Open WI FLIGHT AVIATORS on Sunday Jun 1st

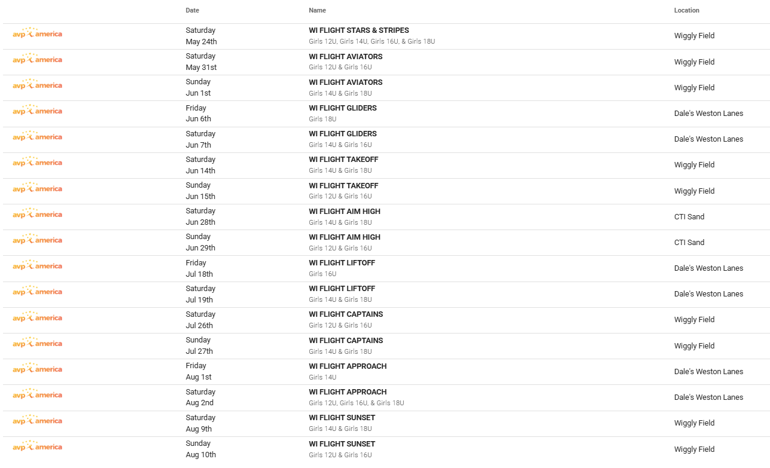point(346,82)
